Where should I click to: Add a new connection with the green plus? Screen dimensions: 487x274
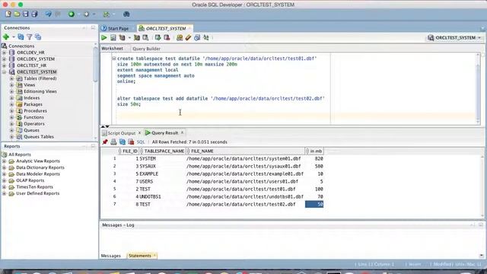click(6, 37)
